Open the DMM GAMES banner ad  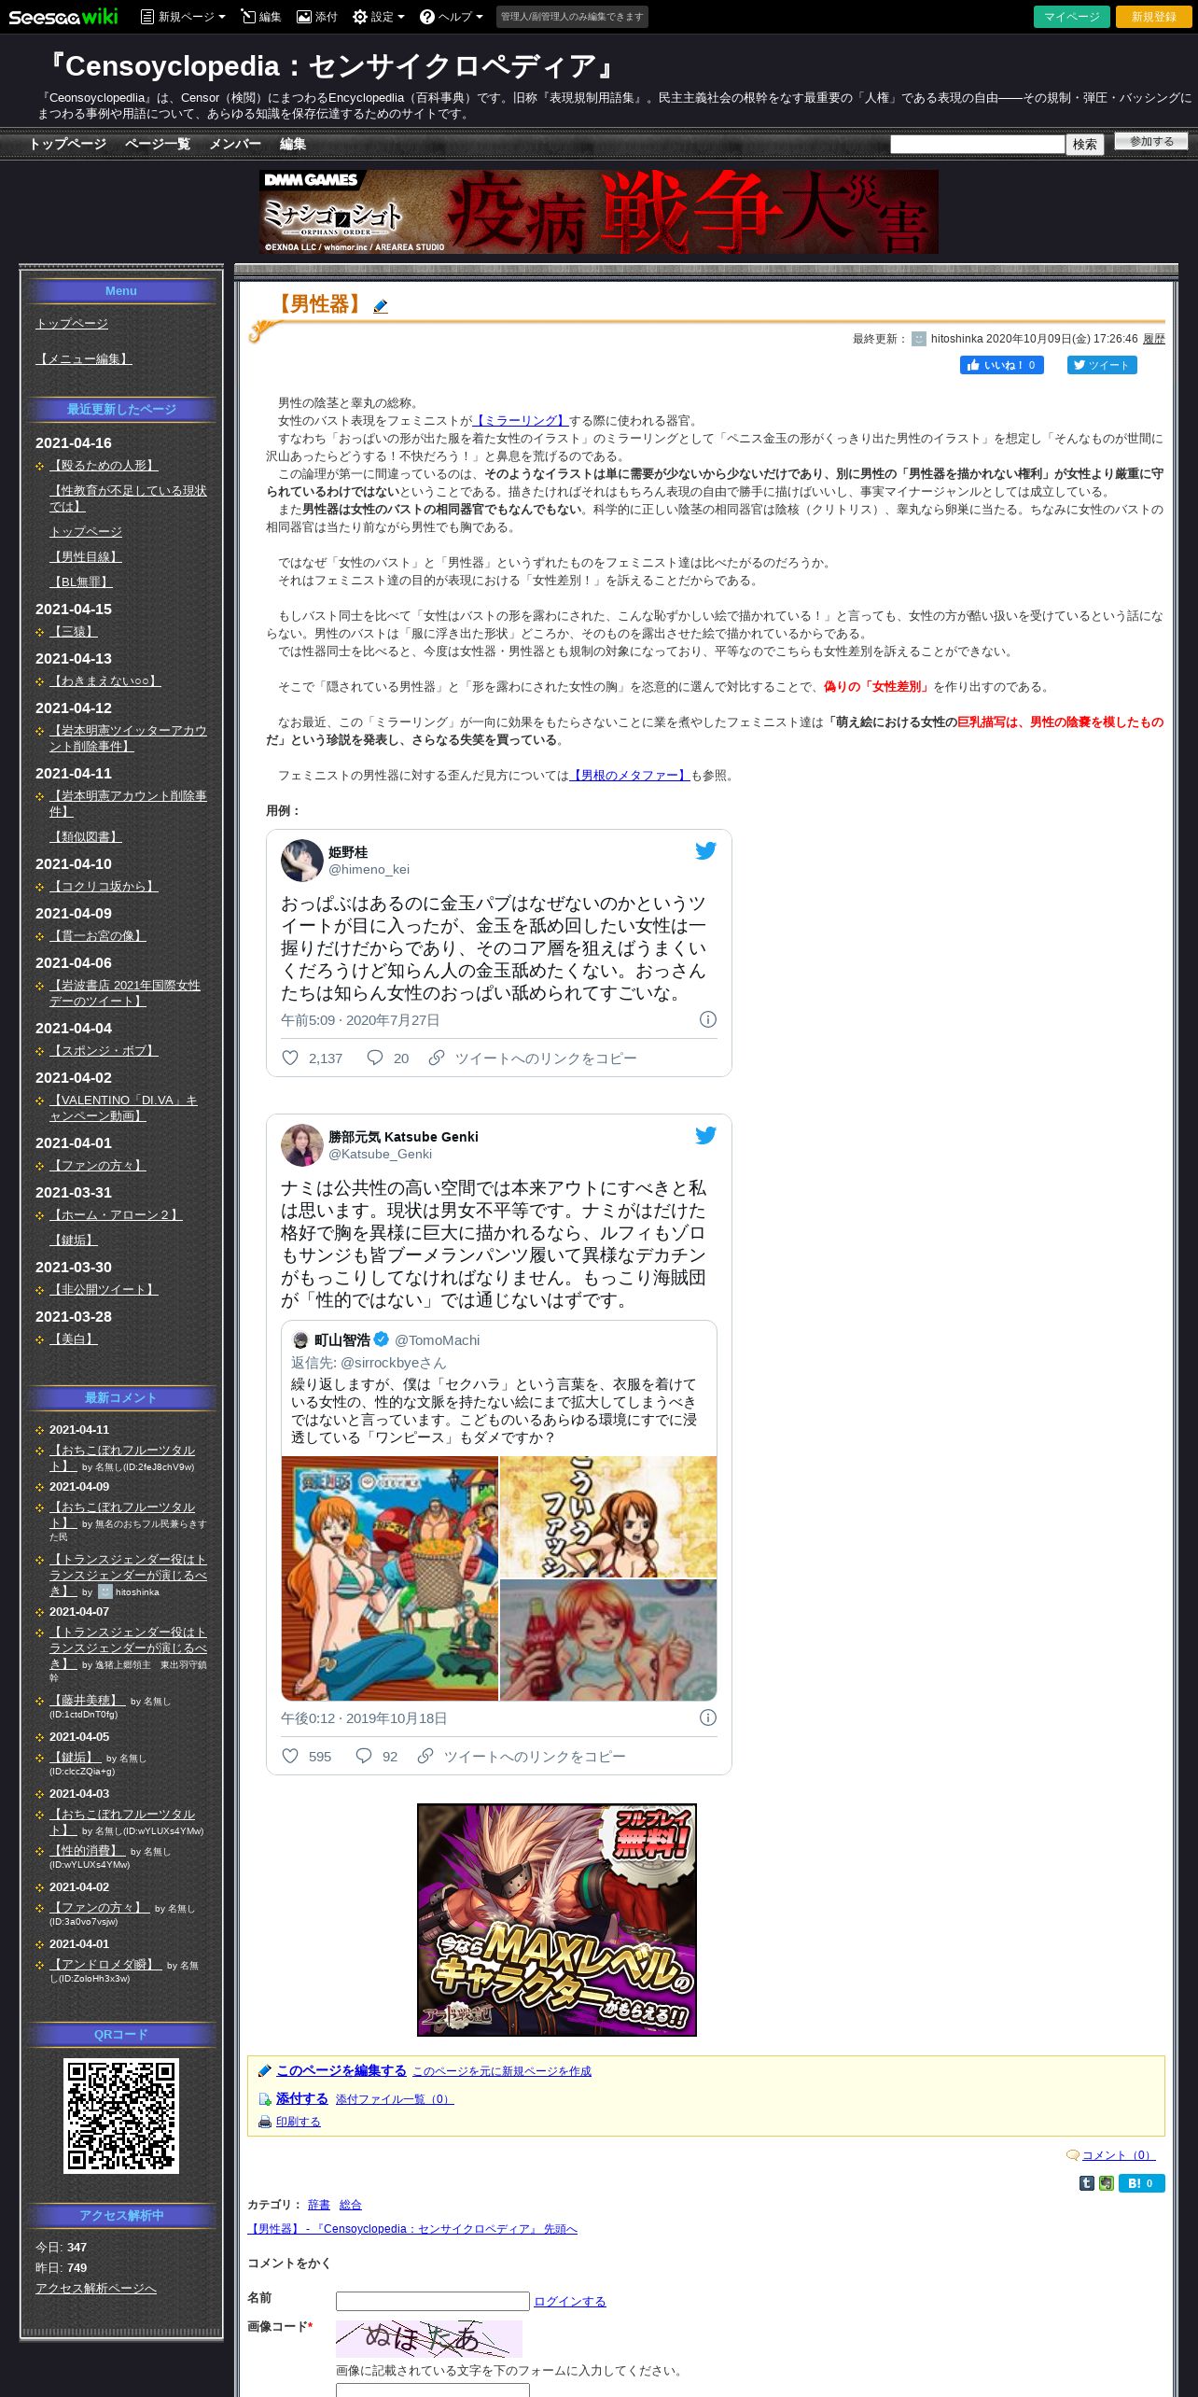[598, 211]
